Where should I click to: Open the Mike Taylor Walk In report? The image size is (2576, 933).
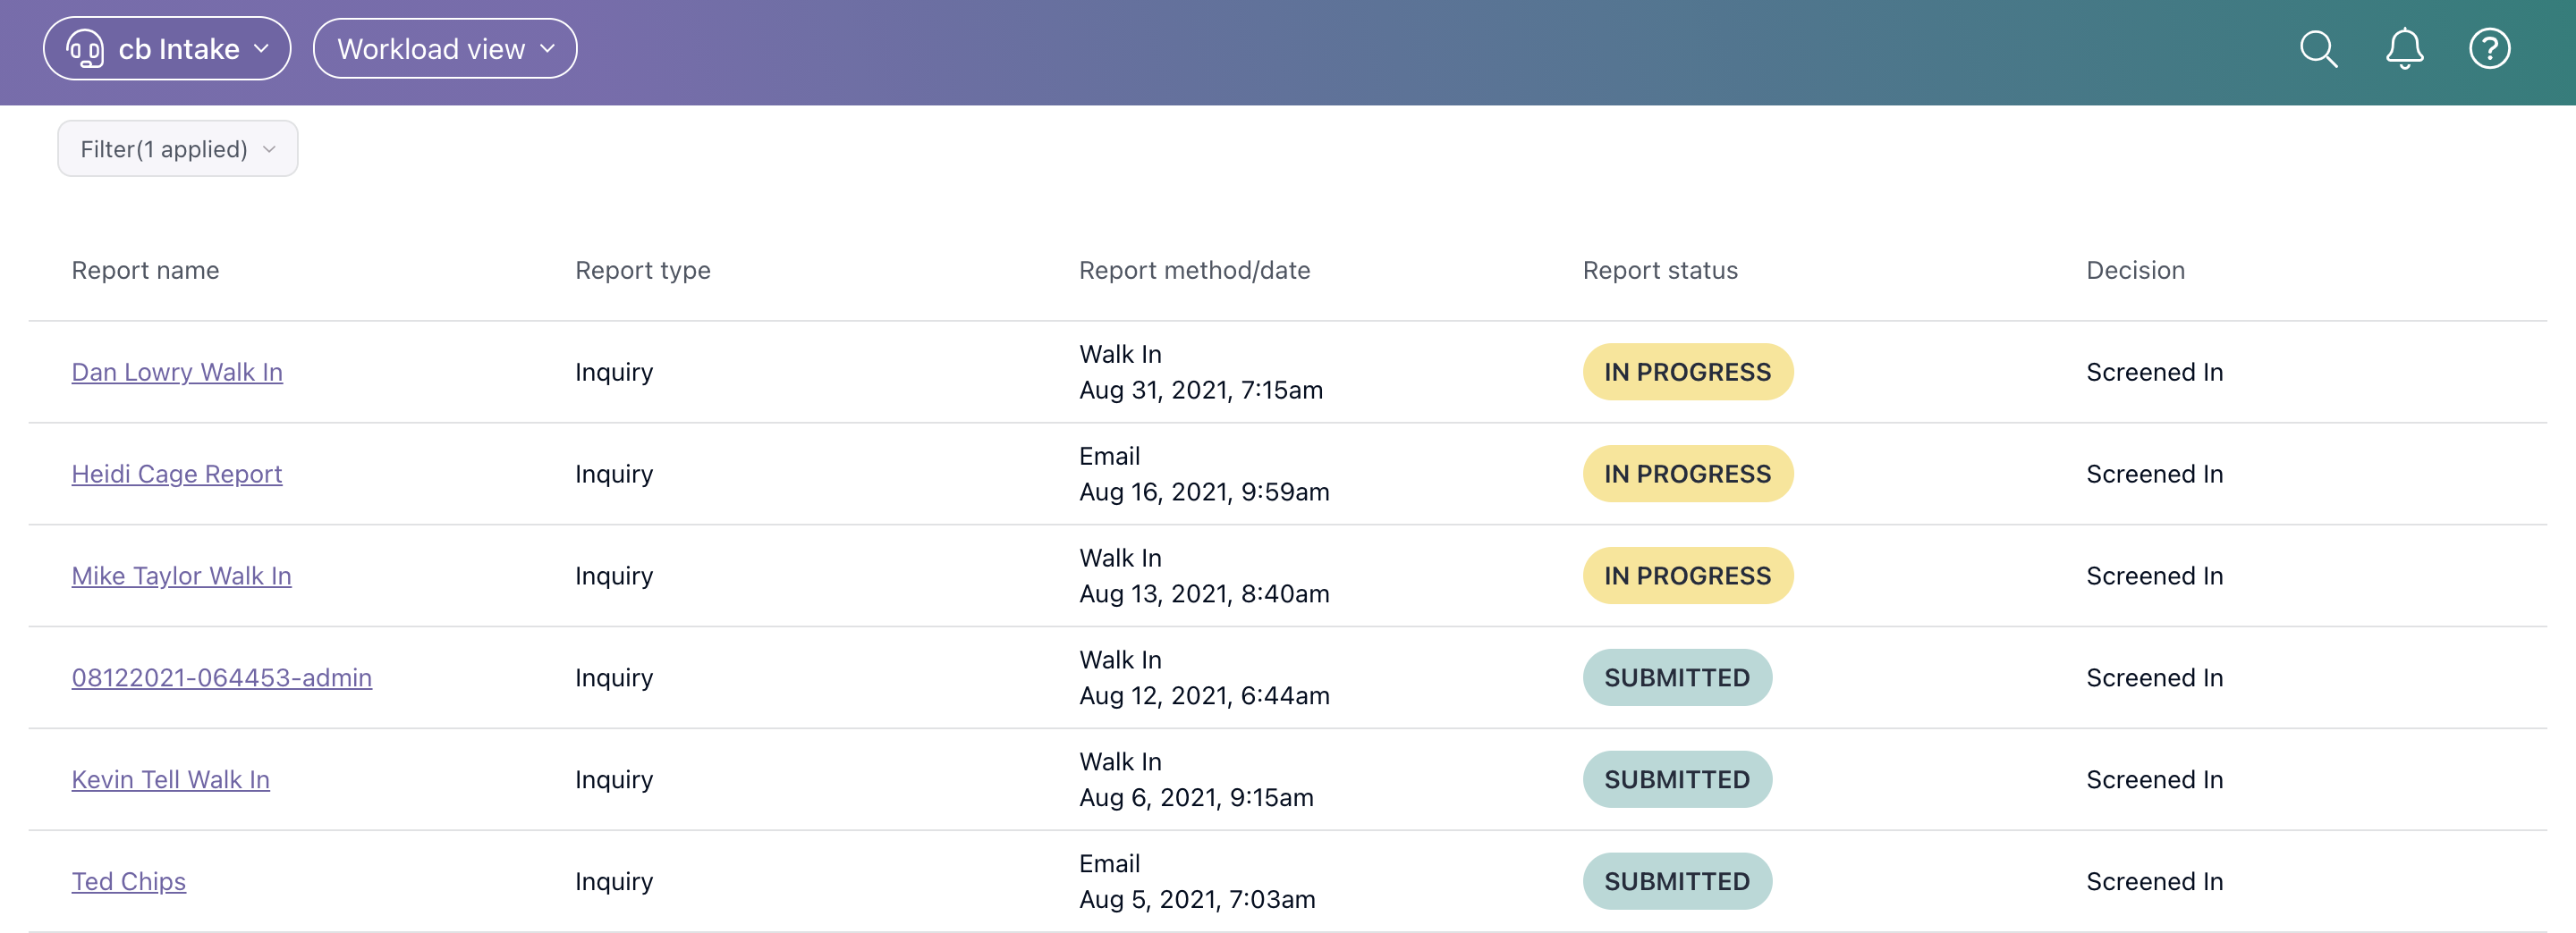[181, 576]
